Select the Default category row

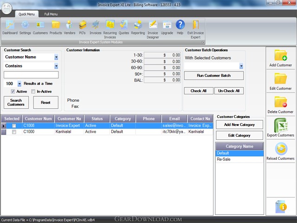pos(239,153)
